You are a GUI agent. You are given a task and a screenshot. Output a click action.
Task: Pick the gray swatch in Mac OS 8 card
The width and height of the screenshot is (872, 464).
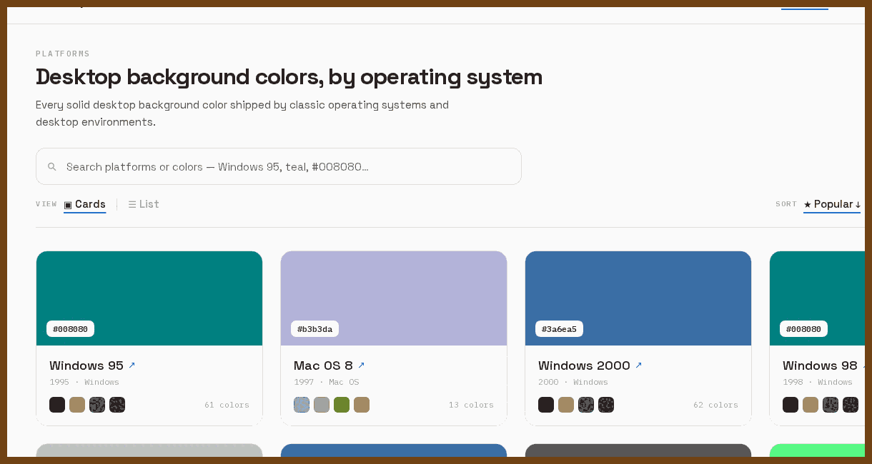322,405
